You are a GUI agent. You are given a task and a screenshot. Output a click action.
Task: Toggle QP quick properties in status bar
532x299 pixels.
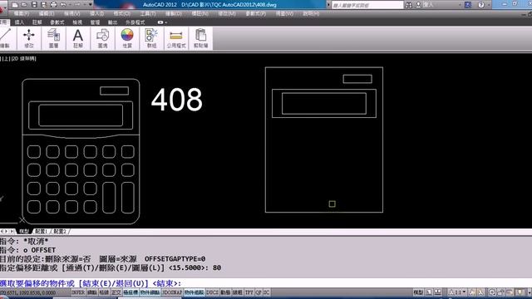[259, 292]
